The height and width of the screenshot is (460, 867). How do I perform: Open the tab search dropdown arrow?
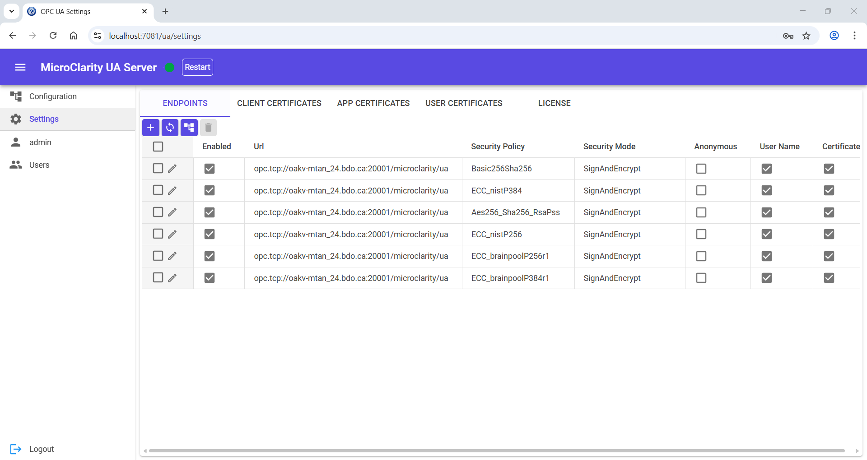tap(12, 11)
